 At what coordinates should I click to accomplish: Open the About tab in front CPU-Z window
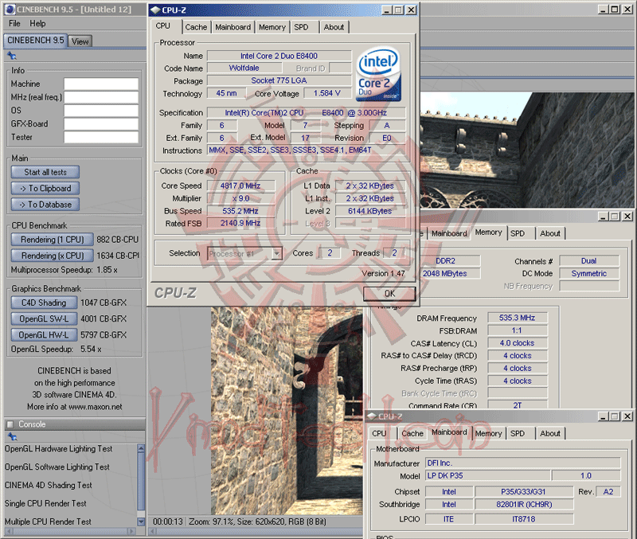coord(334,27)
